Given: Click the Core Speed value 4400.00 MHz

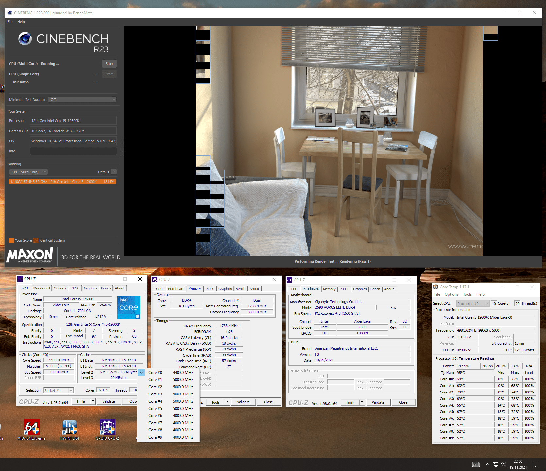Looking at the screenshot, I should [x=59, y=360].
